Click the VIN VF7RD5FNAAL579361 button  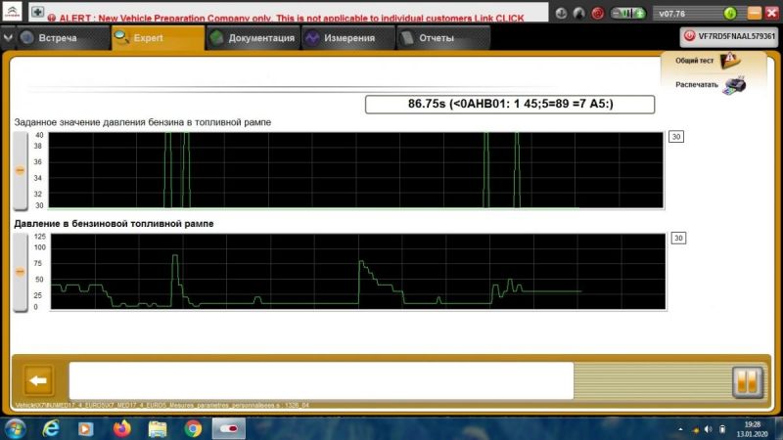pos(729,36)
